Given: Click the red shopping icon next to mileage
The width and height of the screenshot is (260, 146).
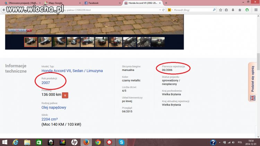Looking at the screenshot, I should 65,95.
